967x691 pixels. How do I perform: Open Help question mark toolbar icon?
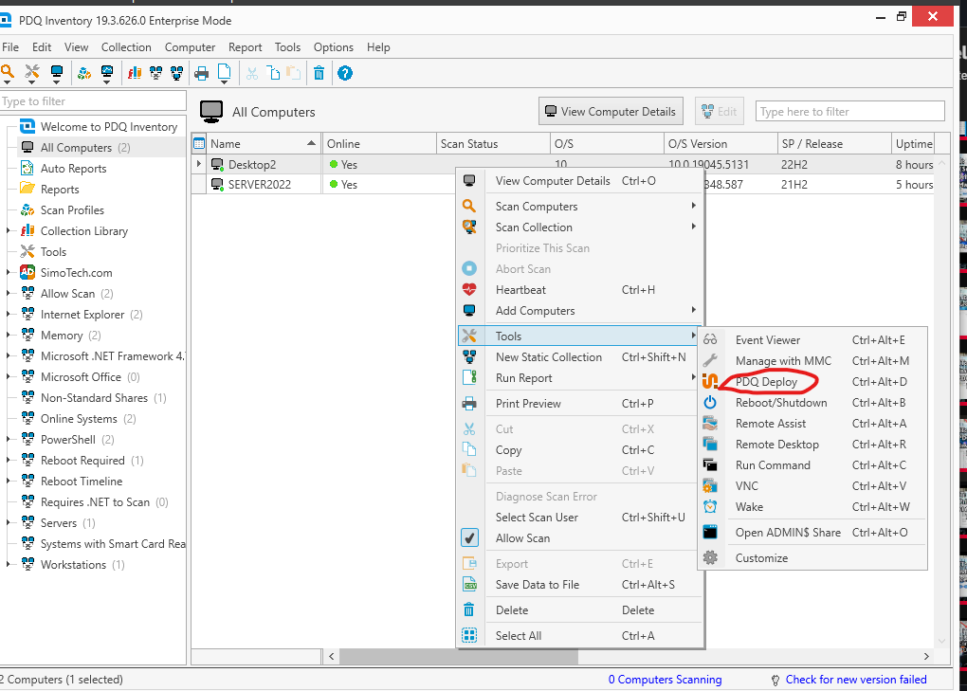pos(345,73)
